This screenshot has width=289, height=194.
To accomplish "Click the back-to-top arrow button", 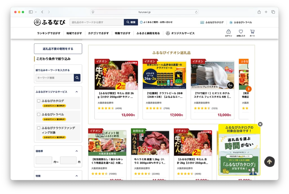I will tap(270, 162).
